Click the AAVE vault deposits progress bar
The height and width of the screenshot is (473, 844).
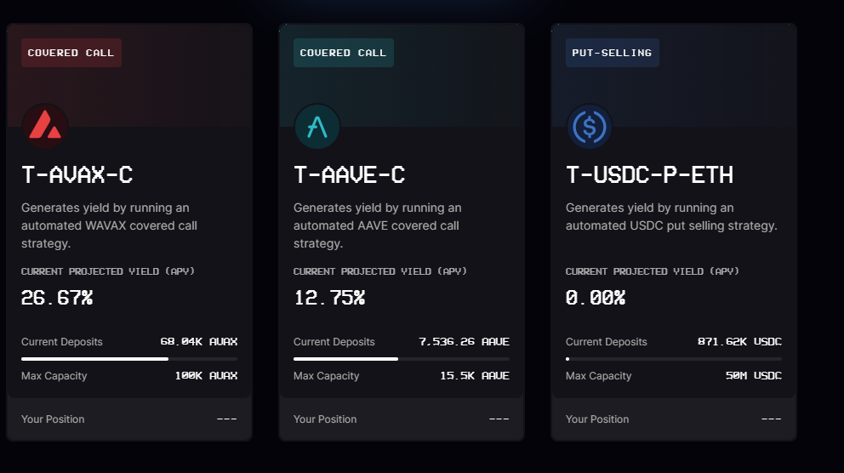[402, 358]
